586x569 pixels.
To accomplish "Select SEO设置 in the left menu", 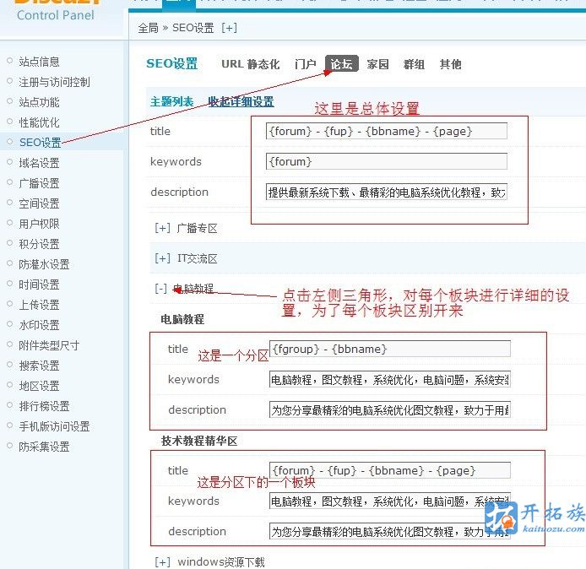I will point(40,143).
